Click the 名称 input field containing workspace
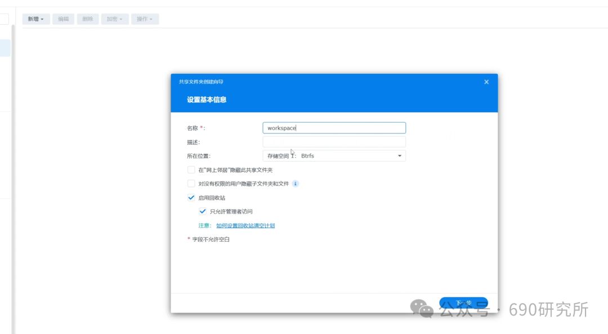This screenshot has height=334, width=608. pos(334,128)
